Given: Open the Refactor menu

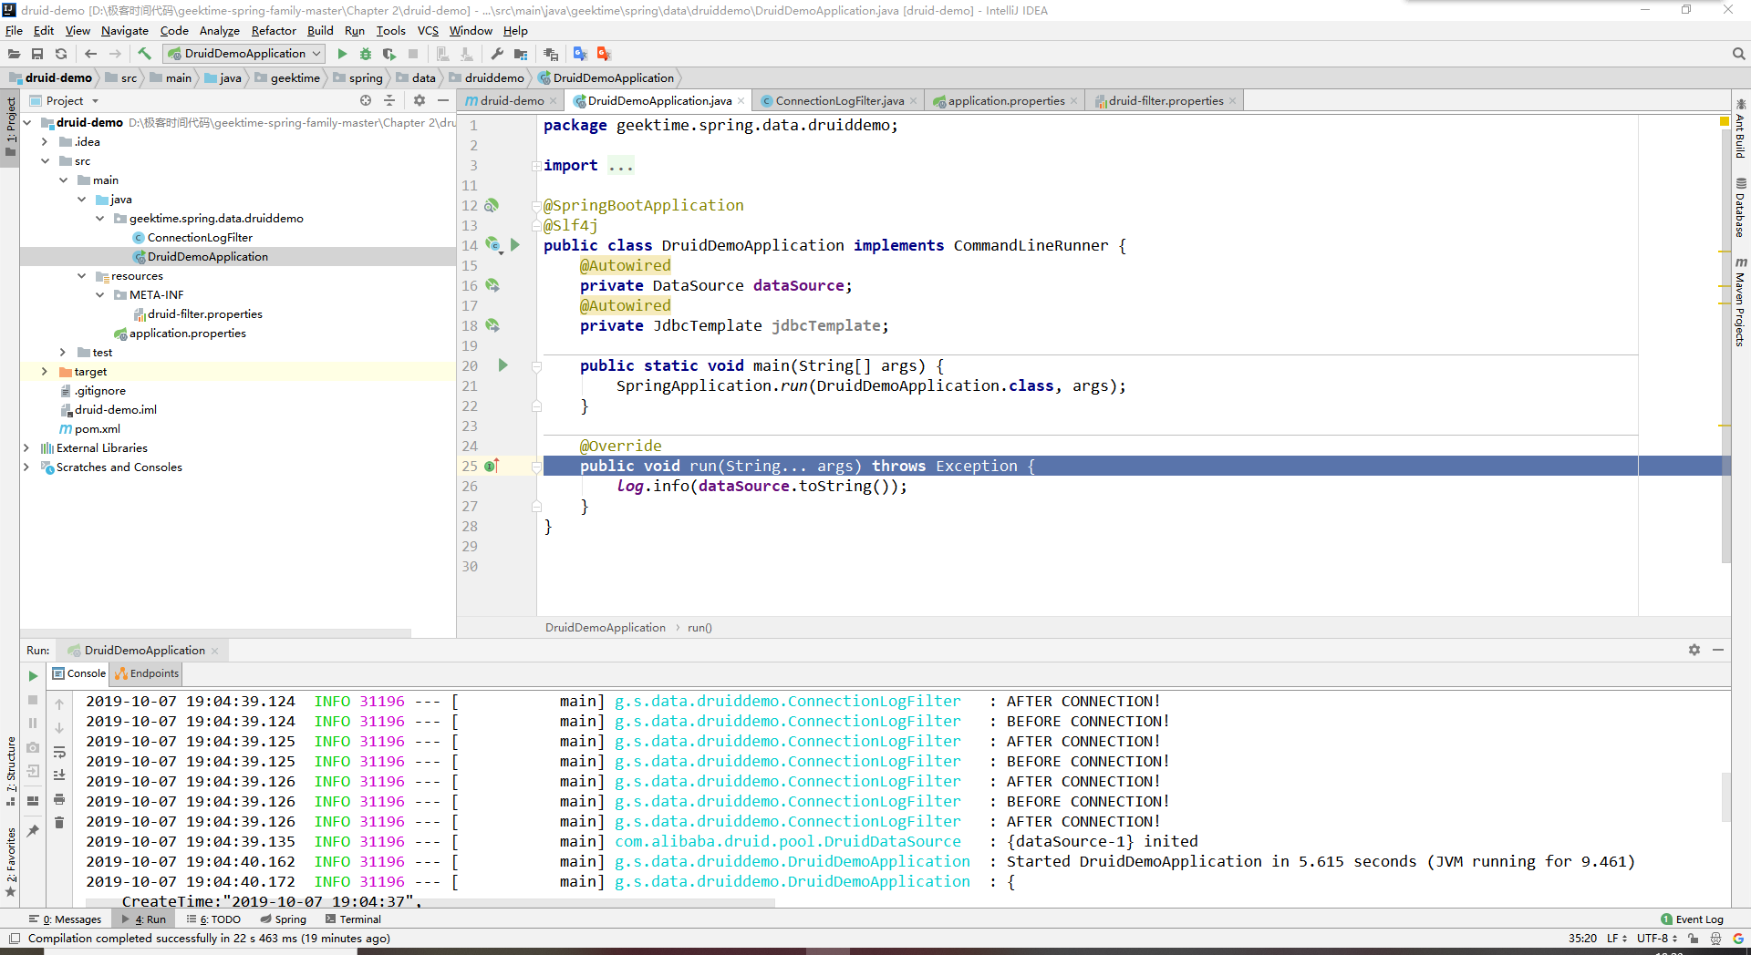Looking at the screenshot, I should point(274,30).
